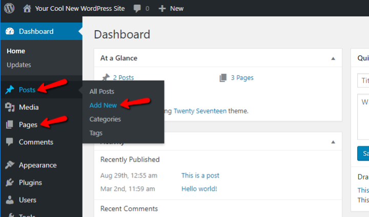Image resolution: width=369 pixels, height=217 pixels.
Task: Click the 'Mar 2nd, 11:59 am' date text
Action: tap(128, 189)
